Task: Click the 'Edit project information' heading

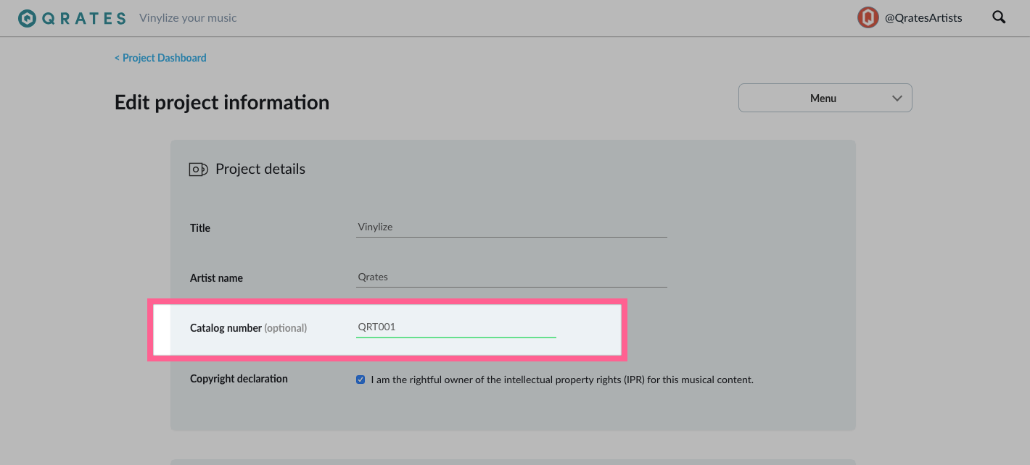Action: pyautogui.click(x=222, y=102)
